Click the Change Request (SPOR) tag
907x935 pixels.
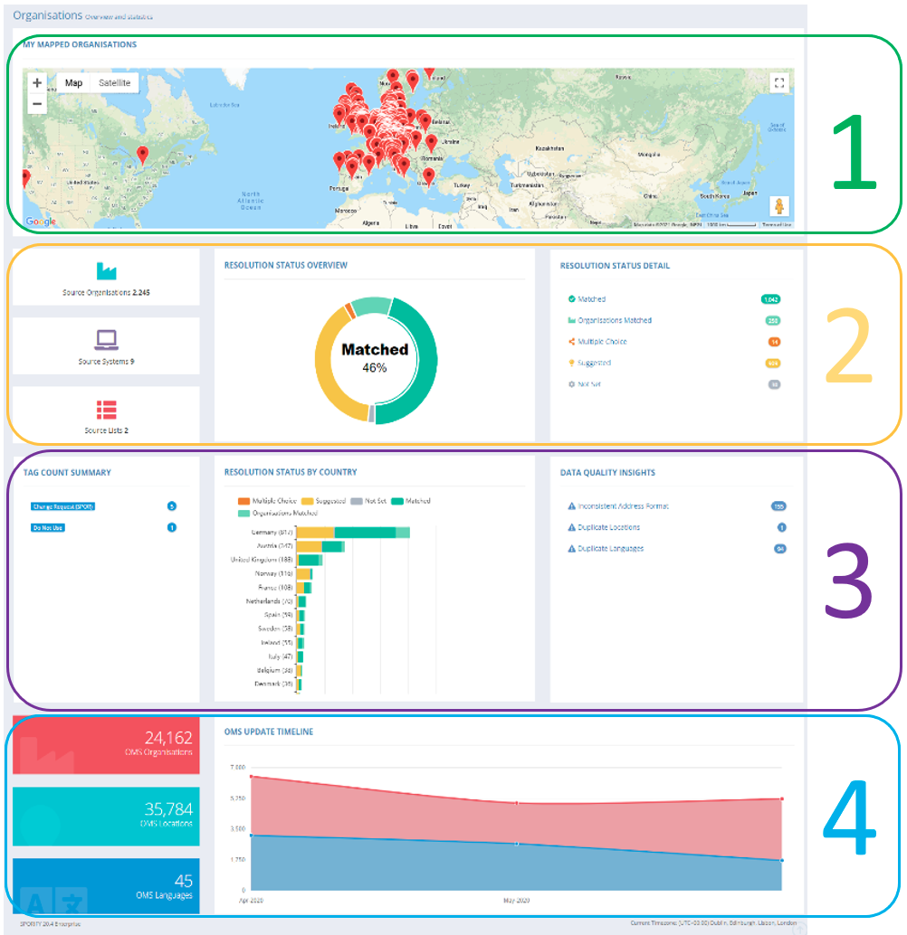pyautogui.click(x=62, y=506)
